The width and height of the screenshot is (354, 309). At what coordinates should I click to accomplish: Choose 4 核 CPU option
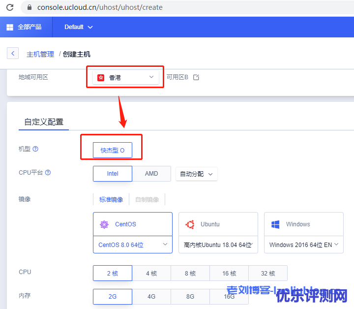click(x=151, y=273)
